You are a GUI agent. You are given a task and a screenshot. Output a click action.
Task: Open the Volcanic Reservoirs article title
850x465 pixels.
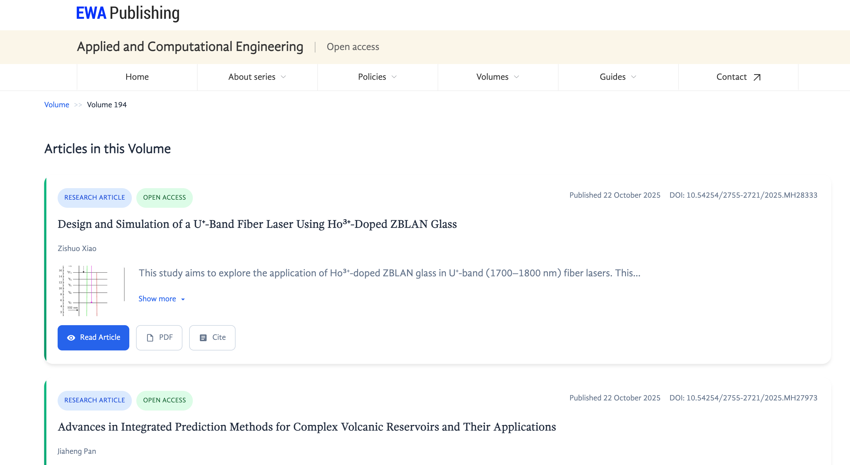(x=307, y=427)
